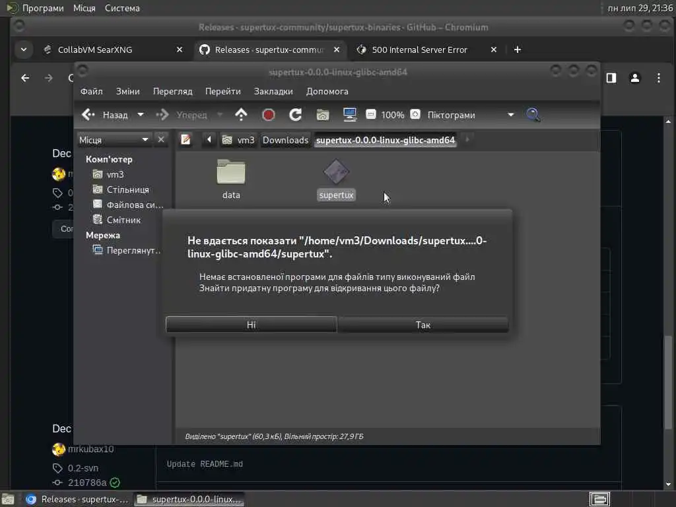Screen dimensions: 676x507
Task: Open the Computer toolbar icon
Action: (x=350, y=115)
